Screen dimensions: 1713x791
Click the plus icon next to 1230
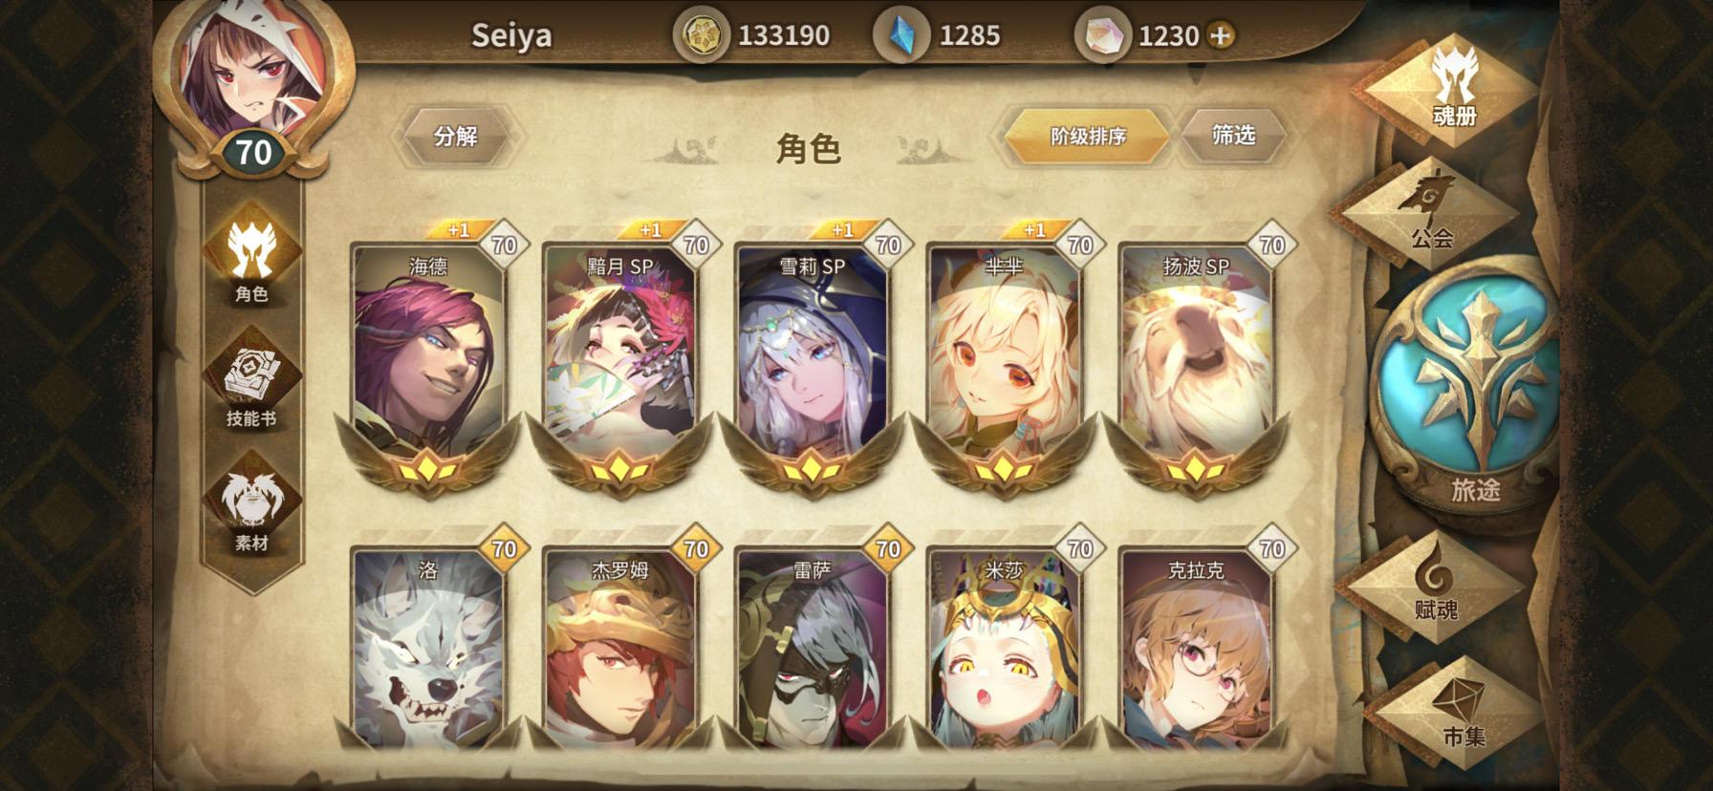[1221, 35]
